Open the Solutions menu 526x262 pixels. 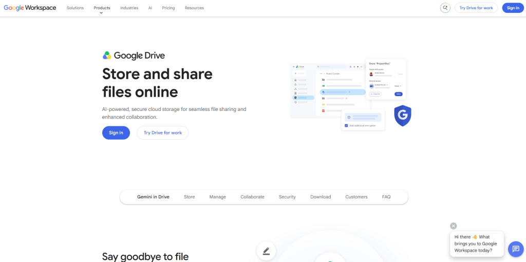(75, 8)
